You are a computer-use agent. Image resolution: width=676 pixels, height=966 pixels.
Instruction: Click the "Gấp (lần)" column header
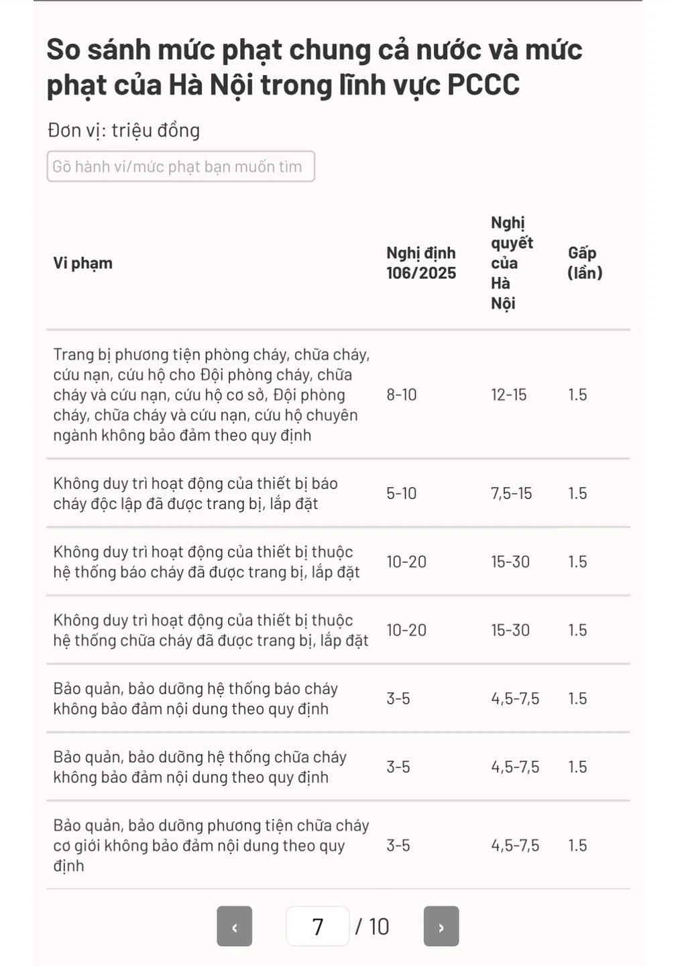tap(585, 263)
